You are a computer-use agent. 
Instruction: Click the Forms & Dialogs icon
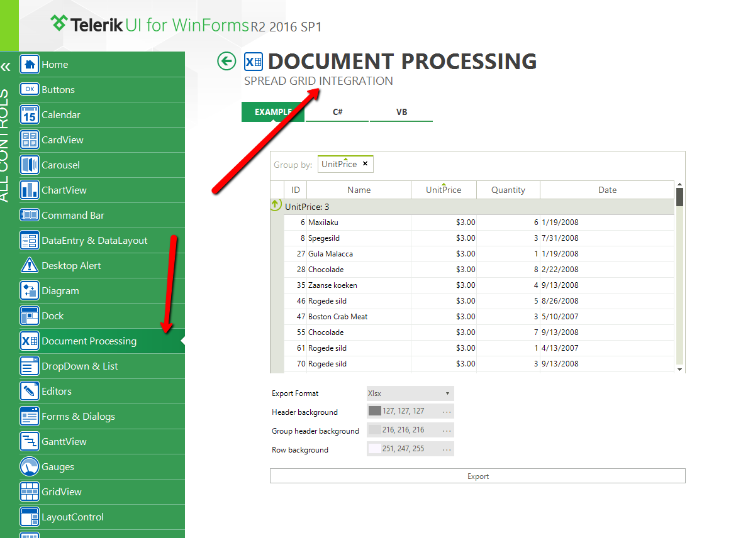(x=30, y=416)
